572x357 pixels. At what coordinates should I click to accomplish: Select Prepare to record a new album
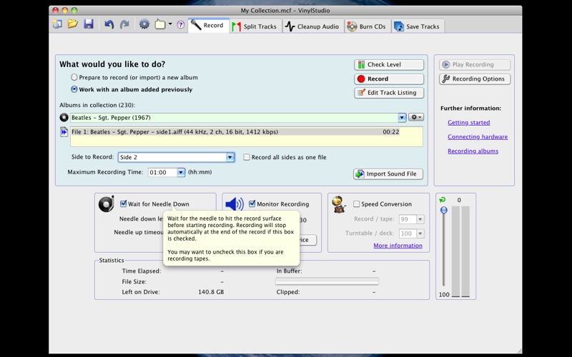pos(74,77)
